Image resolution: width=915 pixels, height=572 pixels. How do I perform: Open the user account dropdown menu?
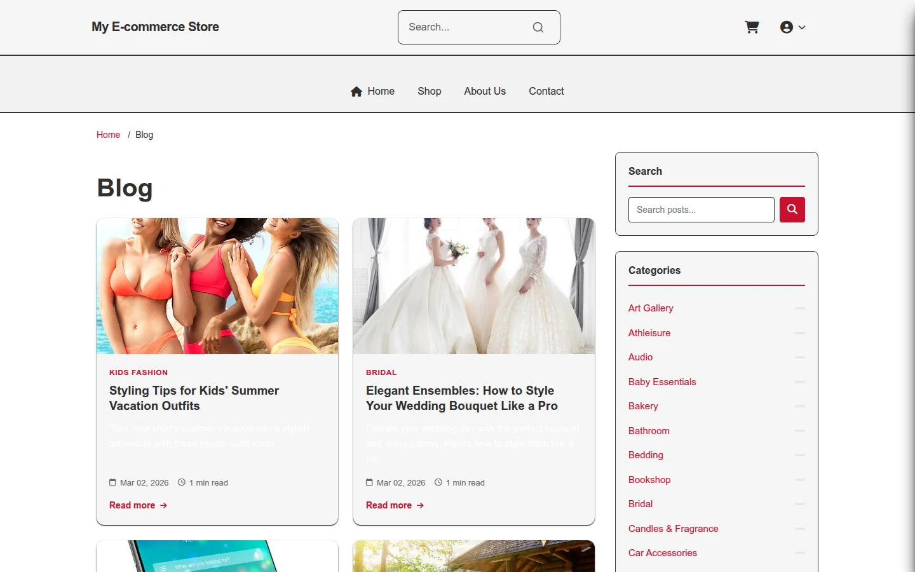tap(792, 27)
